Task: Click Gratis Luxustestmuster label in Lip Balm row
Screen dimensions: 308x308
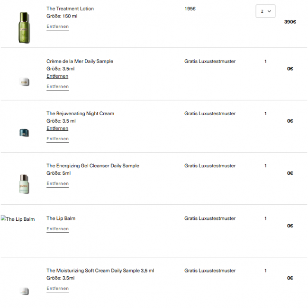Action: (x=210, y=218)
